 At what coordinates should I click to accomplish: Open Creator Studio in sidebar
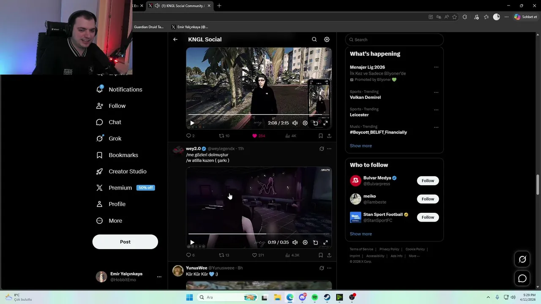tap(122, 171)
